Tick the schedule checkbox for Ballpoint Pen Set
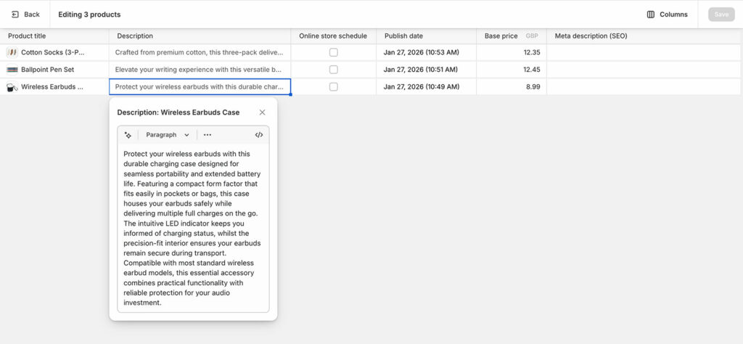 tap(334, 70)
